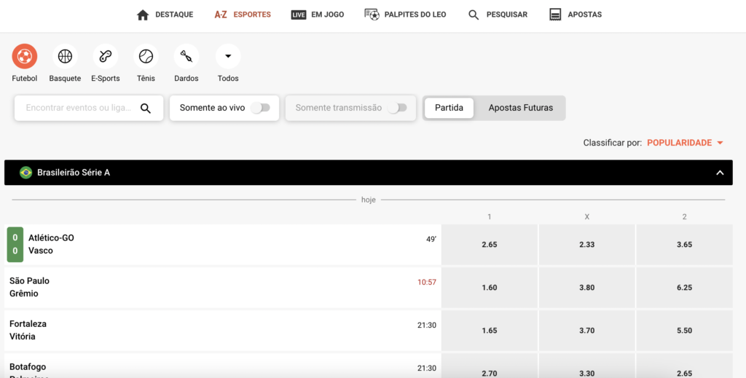
Task: Click the magnifier icon in event search
Action: pyautogui.click(x=146, y=109)
